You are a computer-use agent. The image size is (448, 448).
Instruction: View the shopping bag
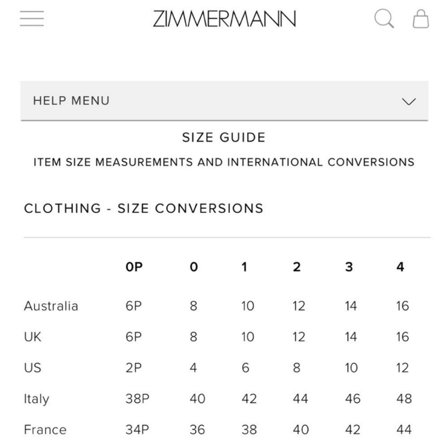pos(421,19)
